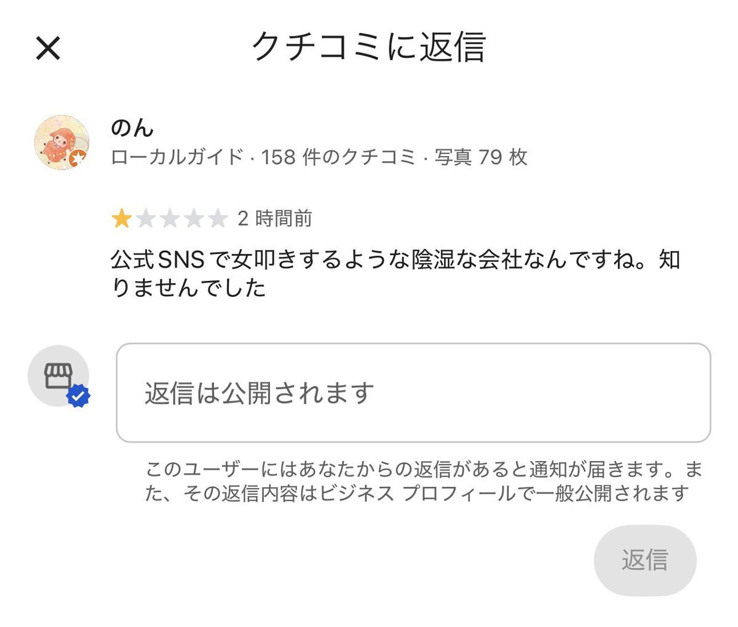The height and width of the screenshot is (627, 738).
Task: Click the fifth gray rating star
Action: (217, 219)
